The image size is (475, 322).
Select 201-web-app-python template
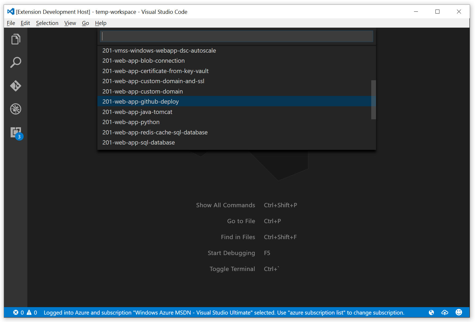point(234,122)
